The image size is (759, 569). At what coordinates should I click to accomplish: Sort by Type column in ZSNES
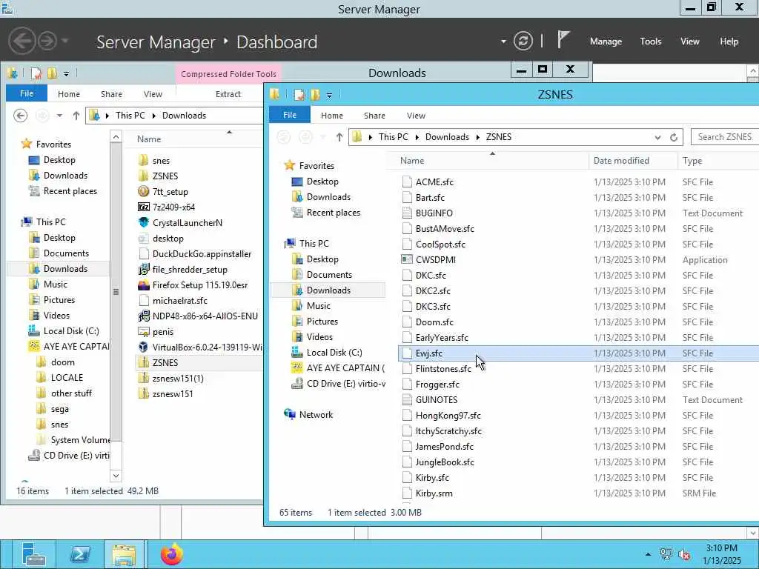click(692, 161)
